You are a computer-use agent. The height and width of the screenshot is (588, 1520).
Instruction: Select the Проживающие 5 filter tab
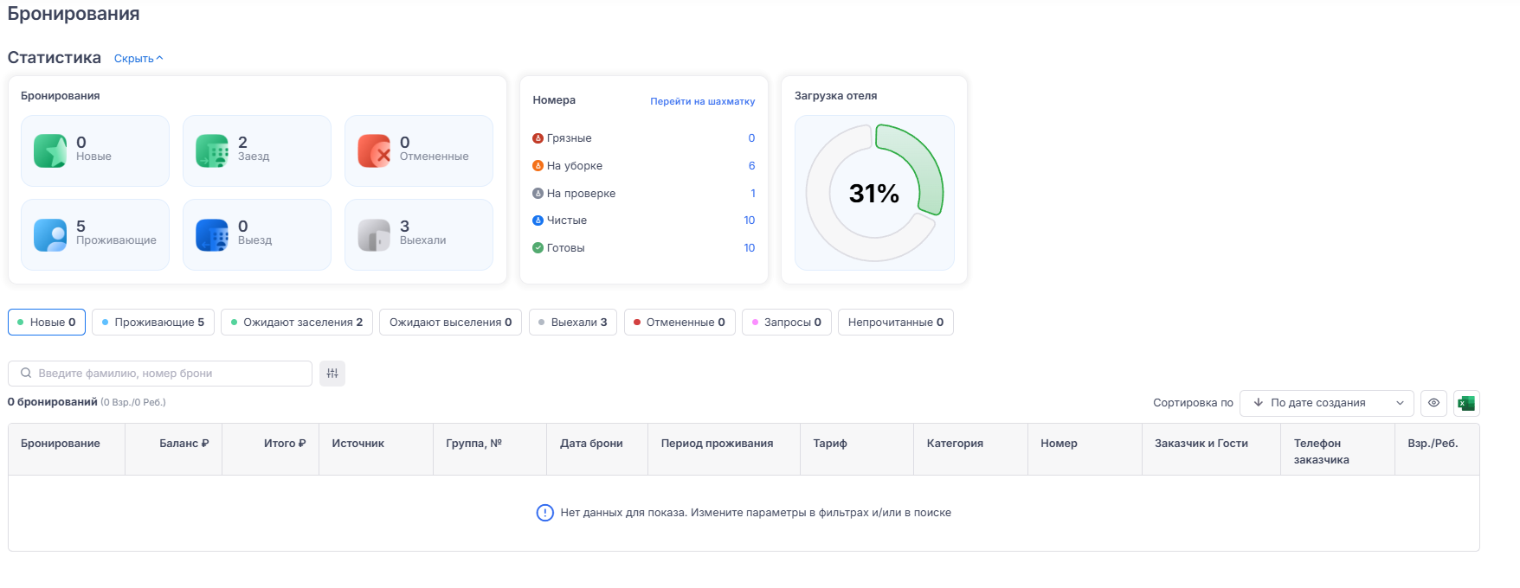coord(153,323)
